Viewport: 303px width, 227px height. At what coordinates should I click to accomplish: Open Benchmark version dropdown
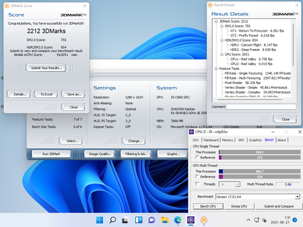click(297, 197)
